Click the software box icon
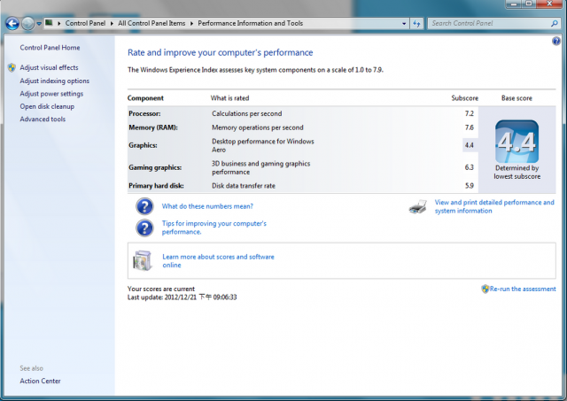Image resolution: width=567 pixels, height=401 pixels. [x=142, y=260]
